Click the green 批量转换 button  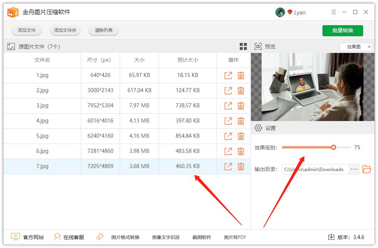pyautogui.click(x=342, y=30)
